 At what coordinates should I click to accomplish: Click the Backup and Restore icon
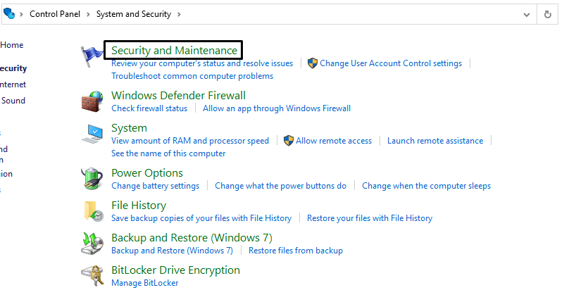(93, 244)
